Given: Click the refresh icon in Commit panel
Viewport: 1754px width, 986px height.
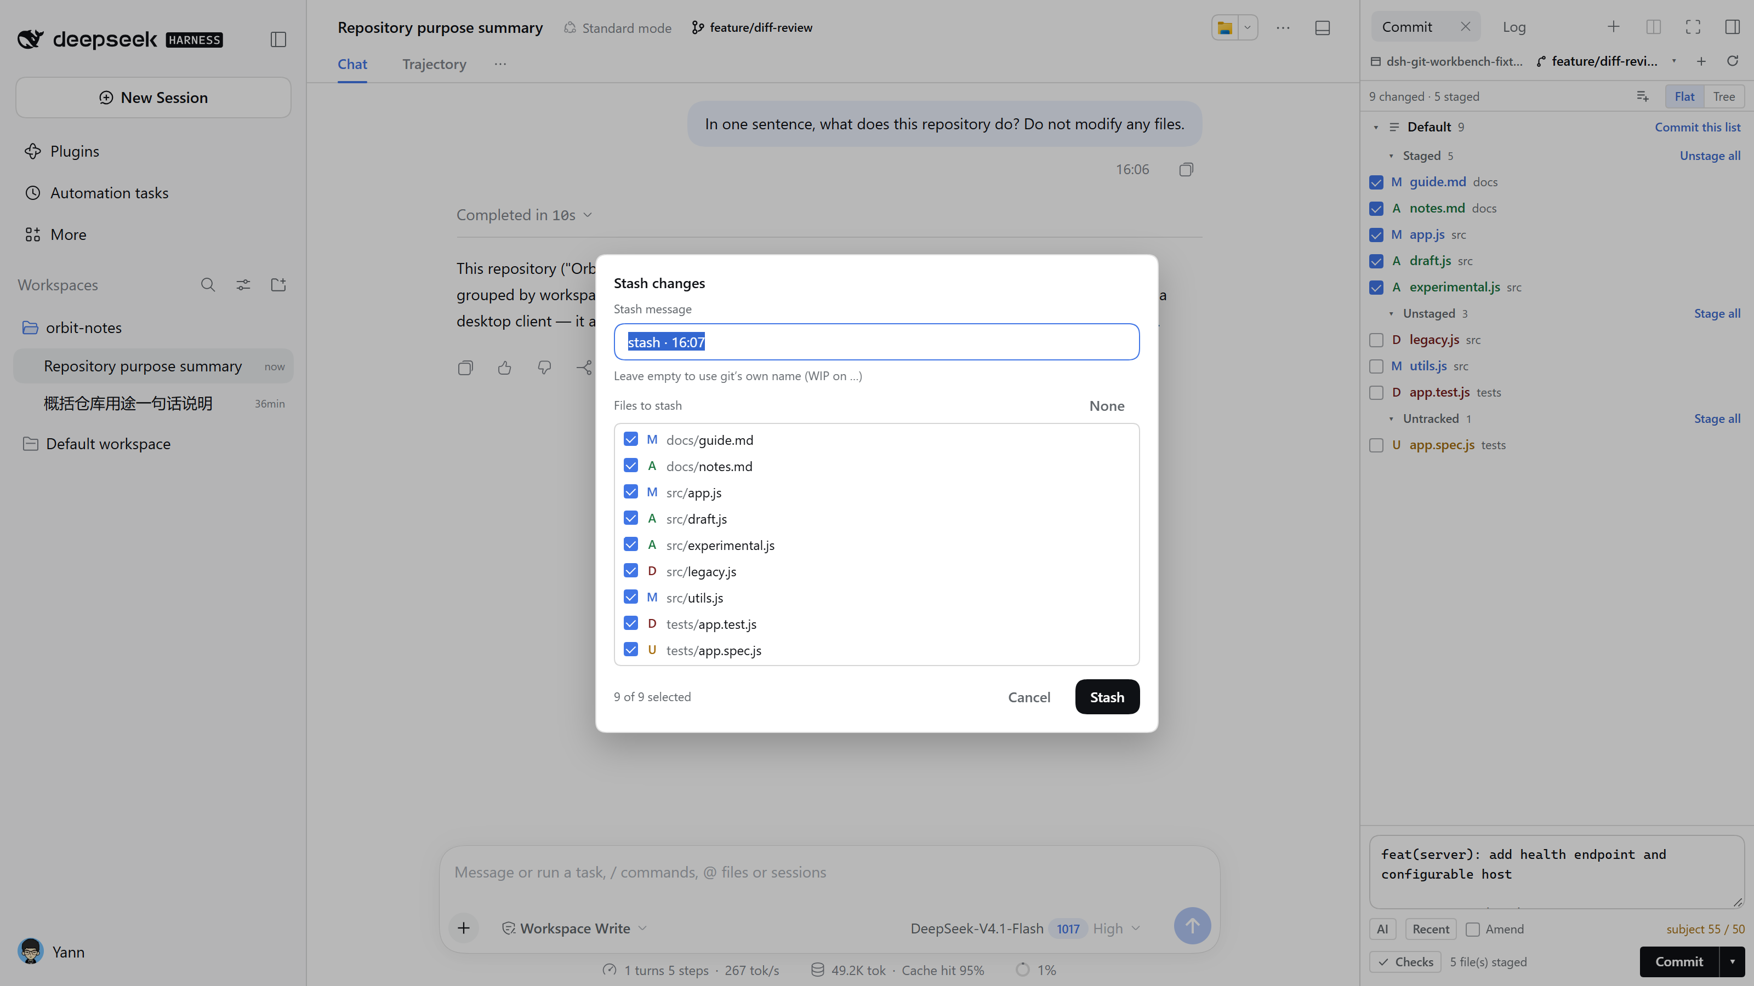Looking at the screenshot, I should coord(1733,61).
